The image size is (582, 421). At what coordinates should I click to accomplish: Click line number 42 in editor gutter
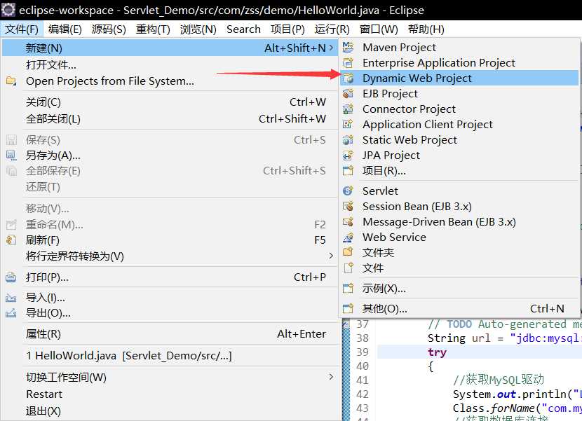coord(363,394)
